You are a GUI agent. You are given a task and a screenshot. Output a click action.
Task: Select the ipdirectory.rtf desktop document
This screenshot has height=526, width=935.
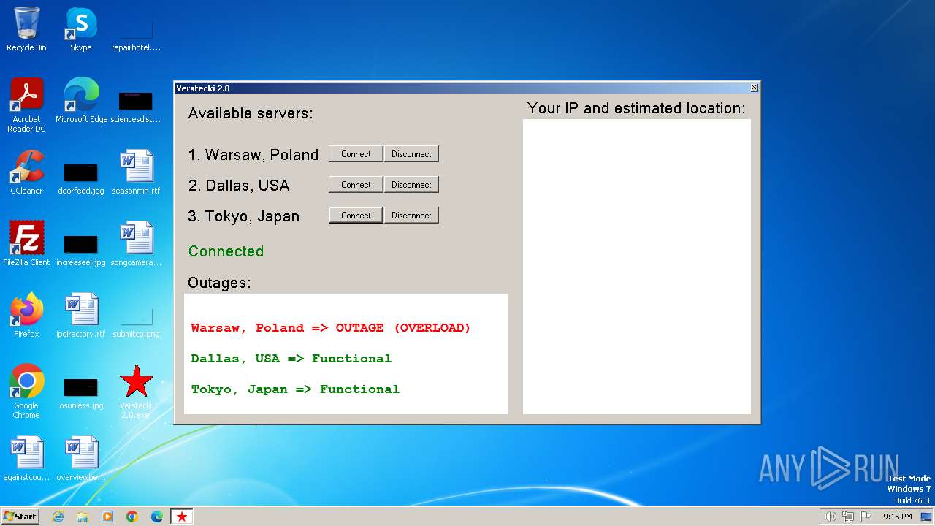point(81,316)
